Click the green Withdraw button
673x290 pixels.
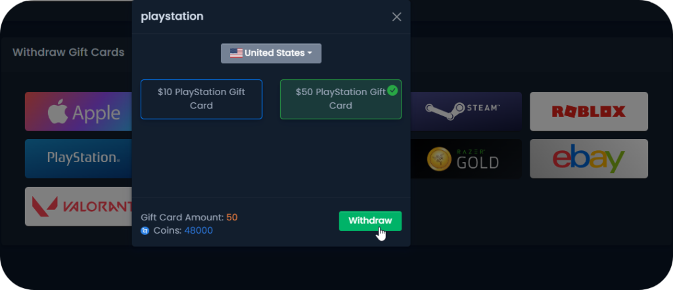tap(371, 220)
